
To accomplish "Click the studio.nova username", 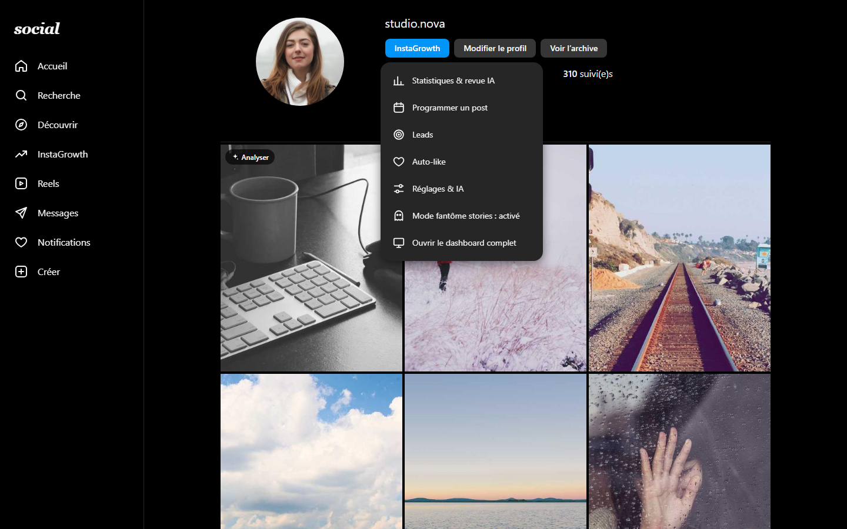I will pos(415,24).
